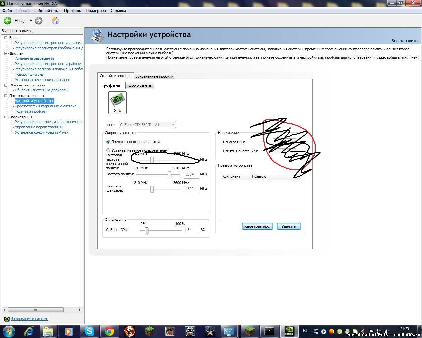
Task: Open the Назад history dropdown arrow
Action: [x=31, y=21]
